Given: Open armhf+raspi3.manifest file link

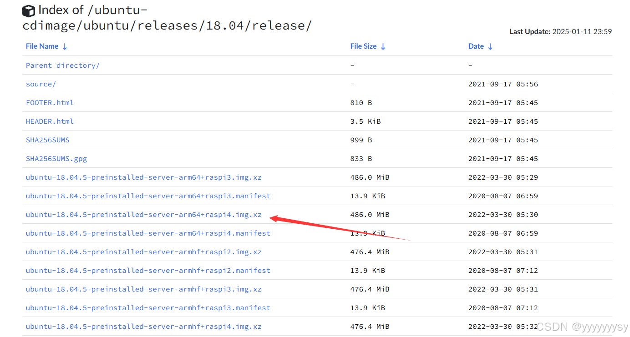Looking at the screenshot, I should 148,308.
